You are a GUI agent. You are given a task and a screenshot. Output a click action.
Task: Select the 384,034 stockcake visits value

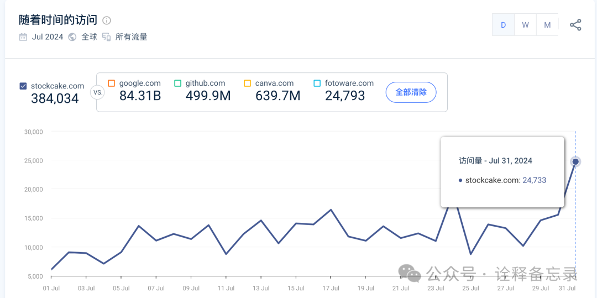(55, 98)
